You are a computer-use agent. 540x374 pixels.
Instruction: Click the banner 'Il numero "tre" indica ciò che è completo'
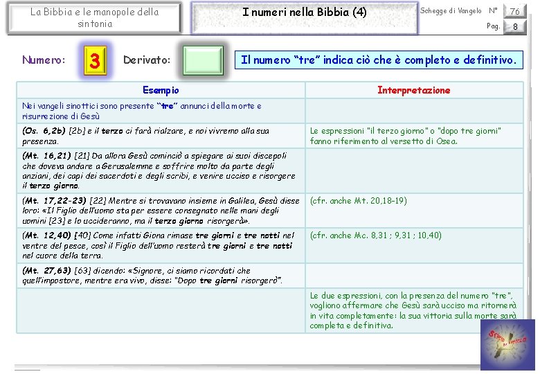[379, 60]
